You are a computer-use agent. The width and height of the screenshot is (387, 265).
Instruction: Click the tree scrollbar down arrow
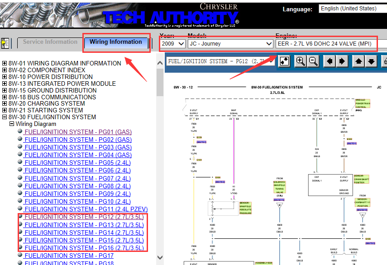(160, 257)
